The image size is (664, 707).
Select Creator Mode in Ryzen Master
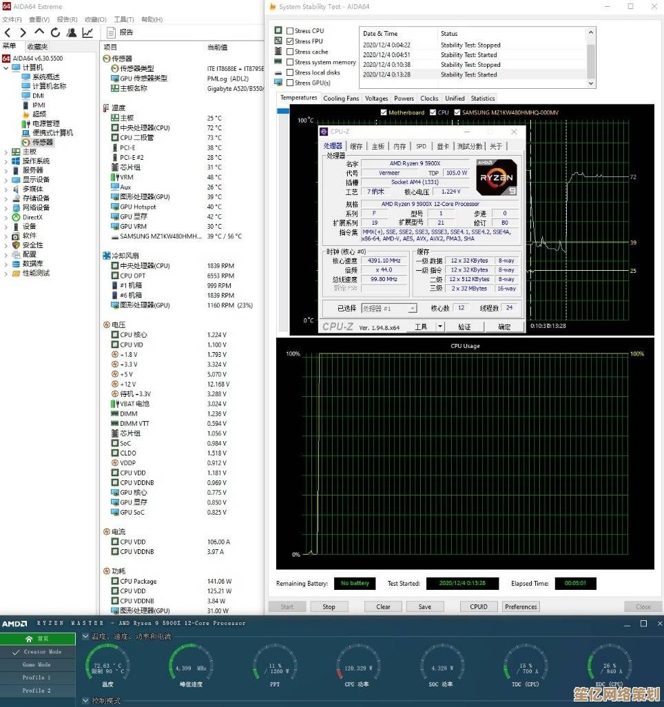point(38,652)
